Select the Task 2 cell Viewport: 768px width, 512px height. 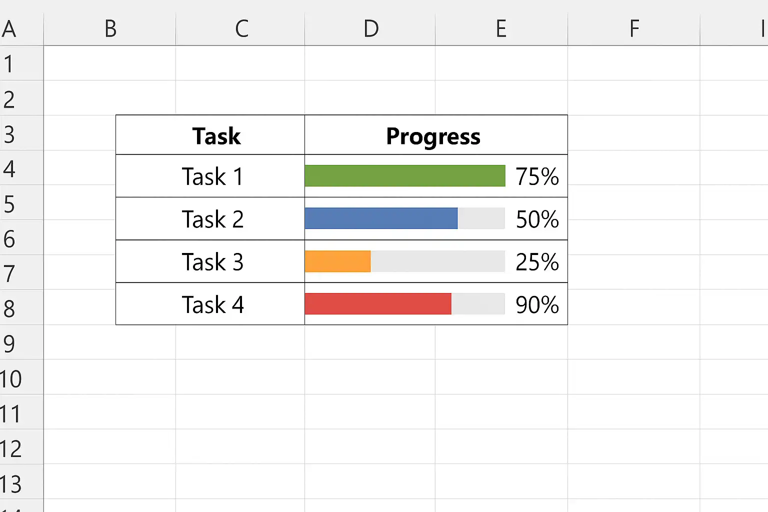(212, 219)
